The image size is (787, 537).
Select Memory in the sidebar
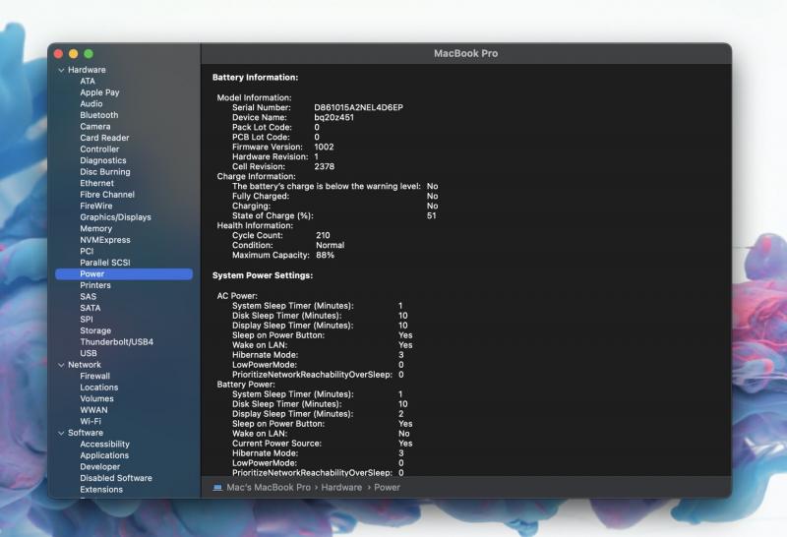(x=95, y=228)
